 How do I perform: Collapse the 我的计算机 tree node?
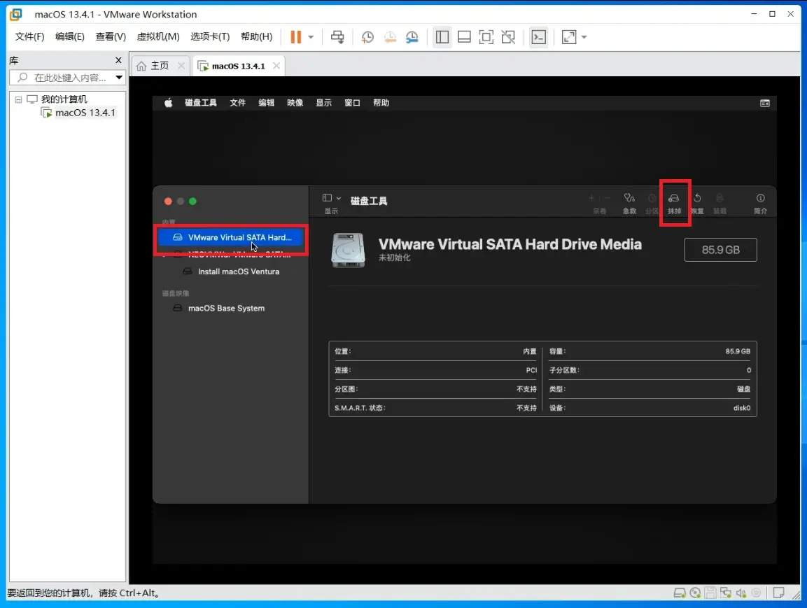18,99
